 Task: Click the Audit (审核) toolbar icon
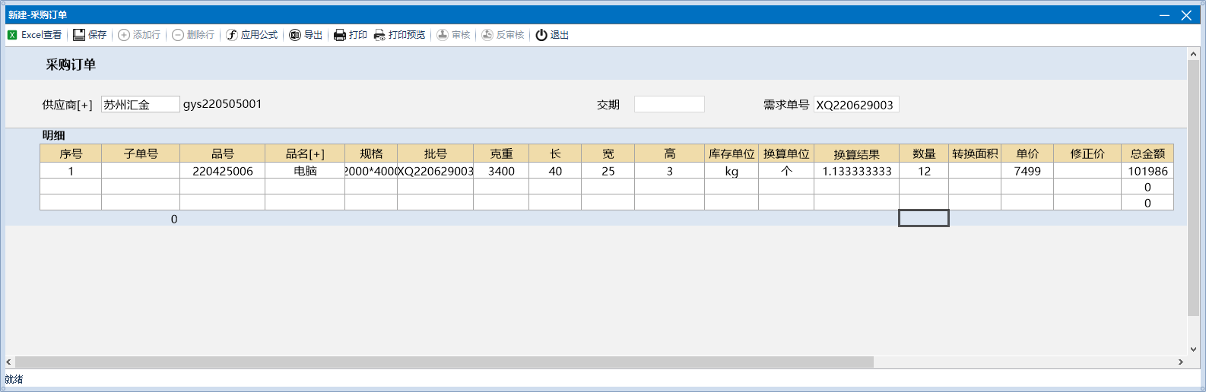[443, 35]
